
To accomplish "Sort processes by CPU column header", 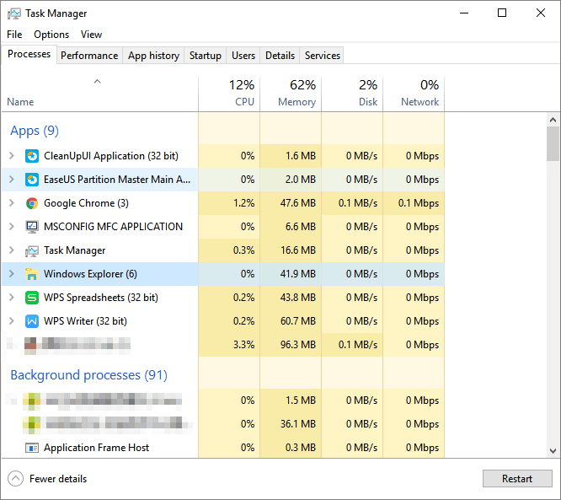I will (x=229, y=93).
